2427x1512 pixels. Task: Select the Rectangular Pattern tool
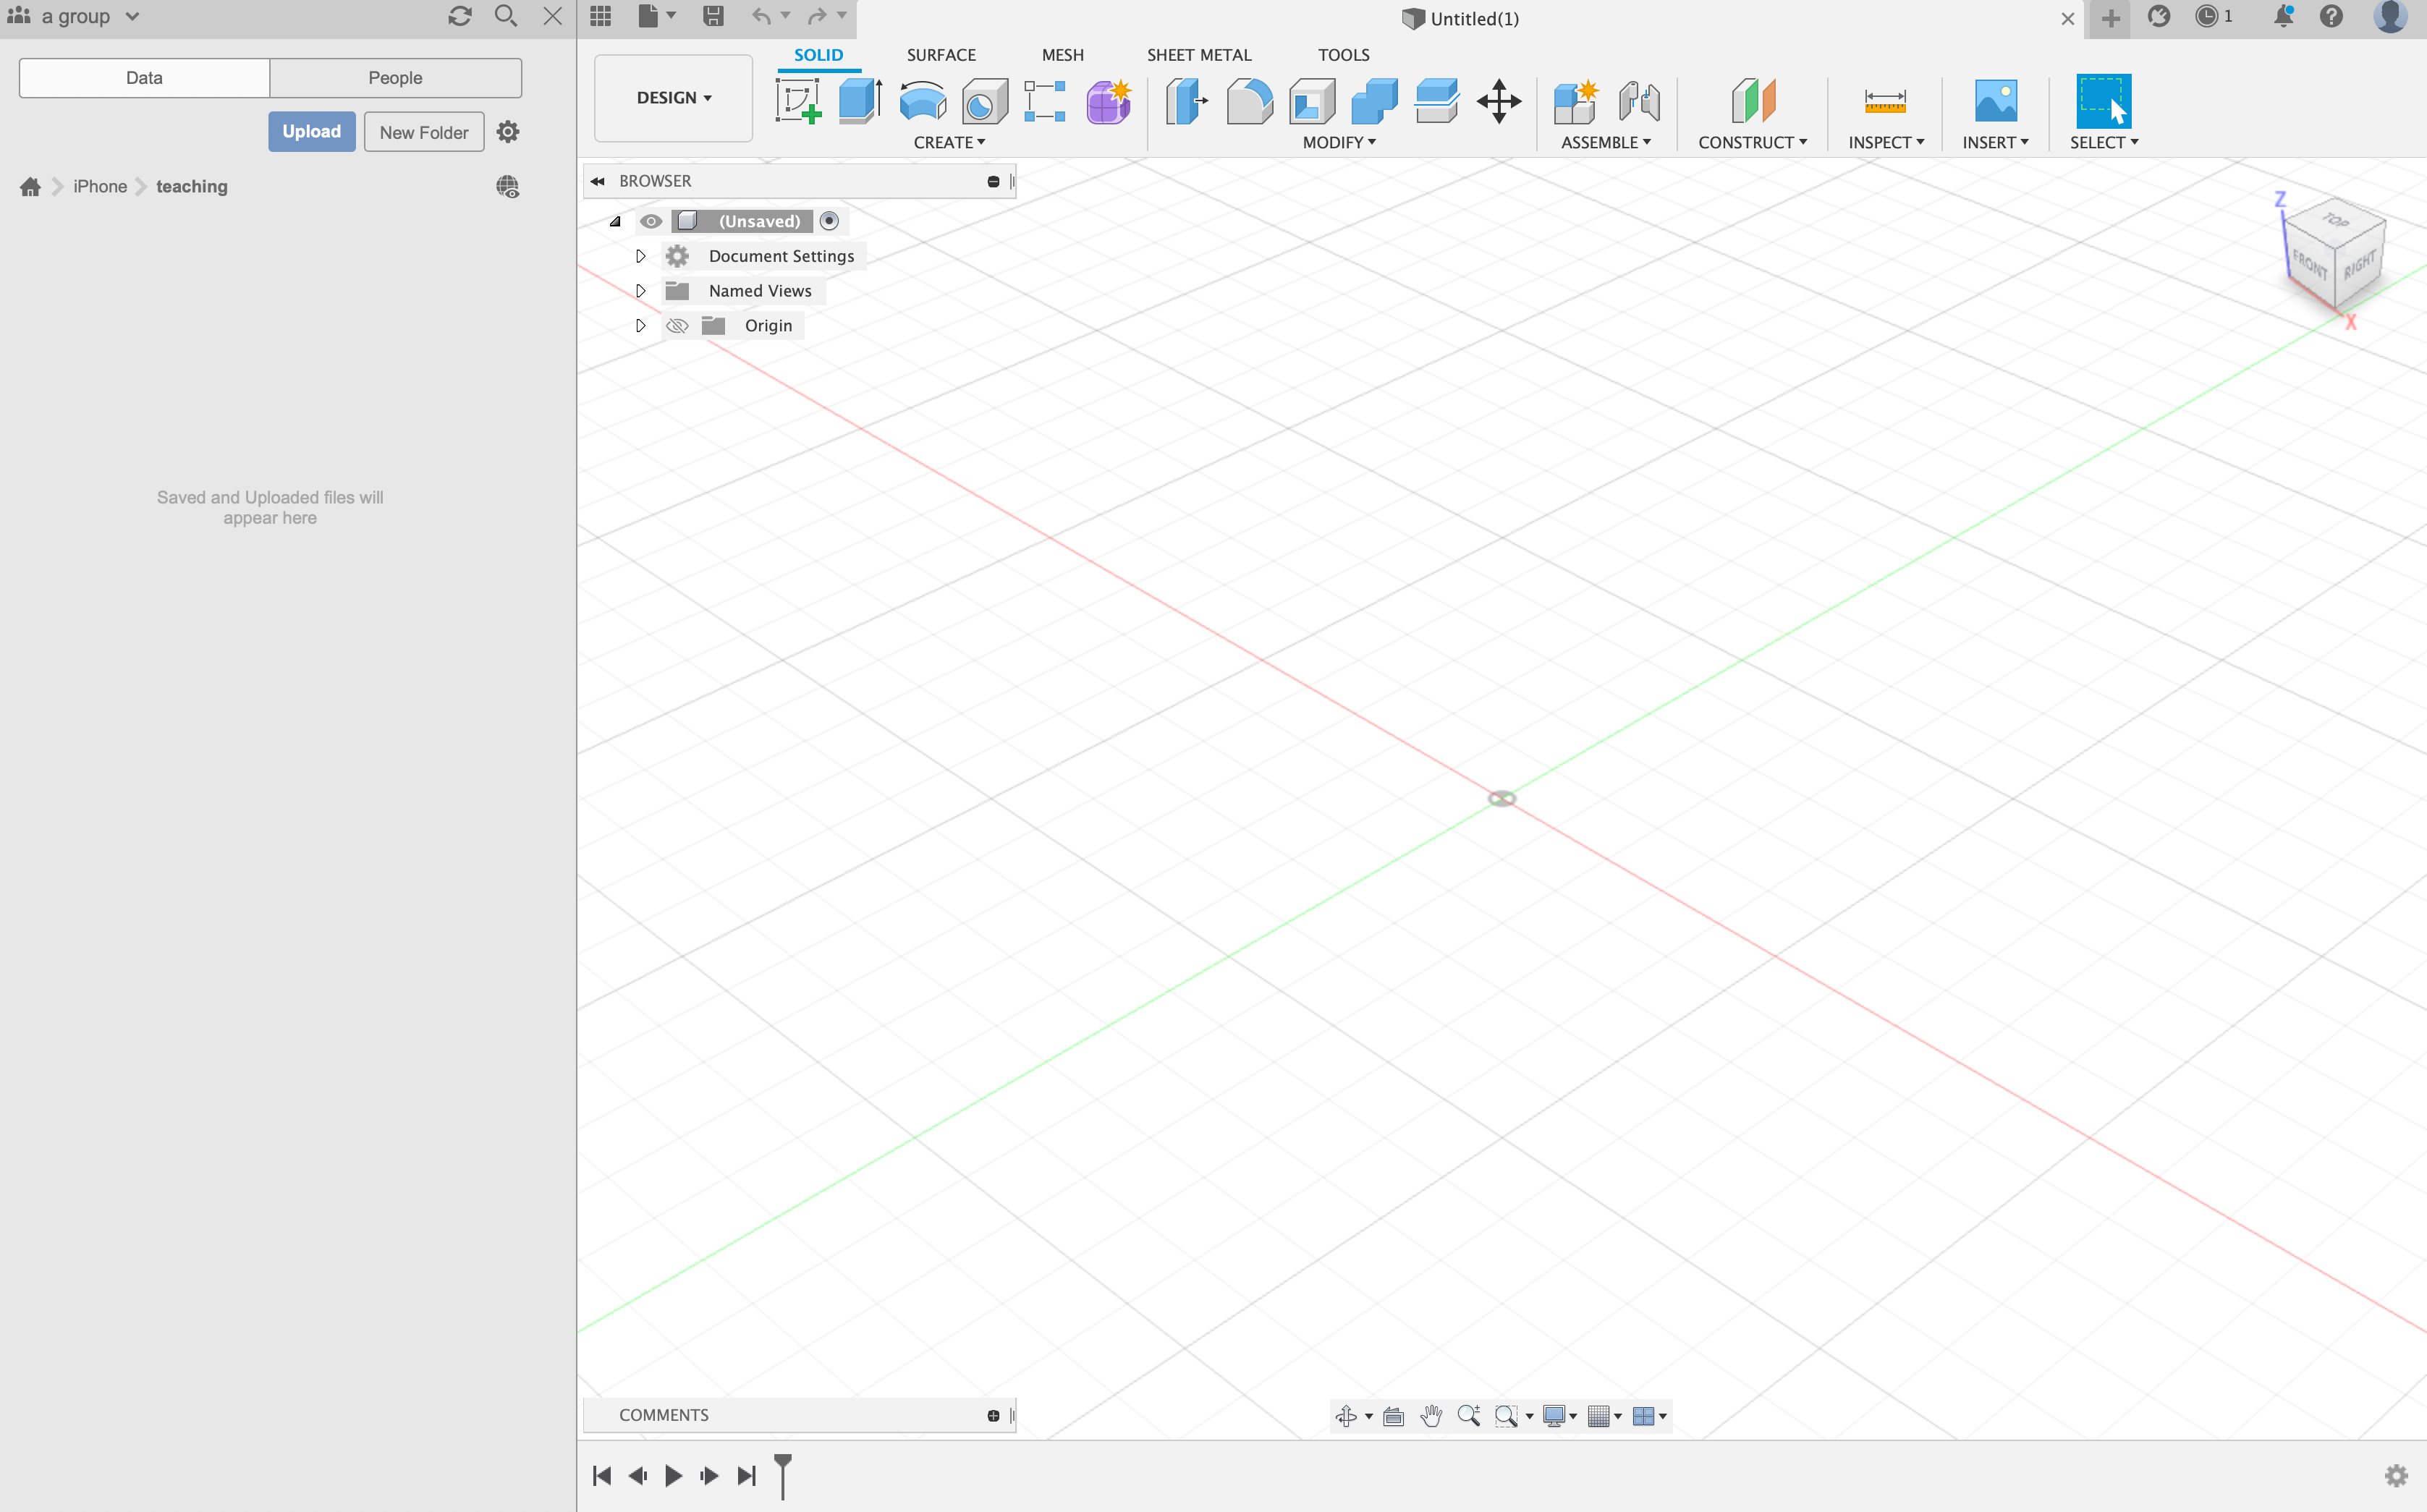(x=1045, y=101)
